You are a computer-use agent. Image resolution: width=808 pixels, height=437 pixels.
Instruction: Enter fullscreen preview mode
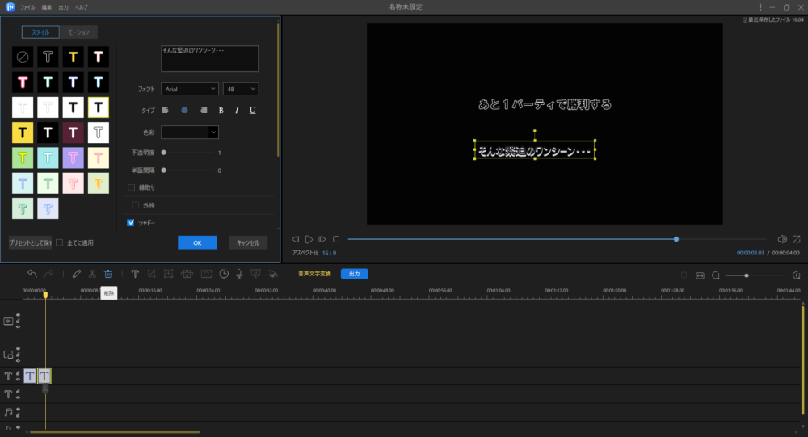click(797, 239)
